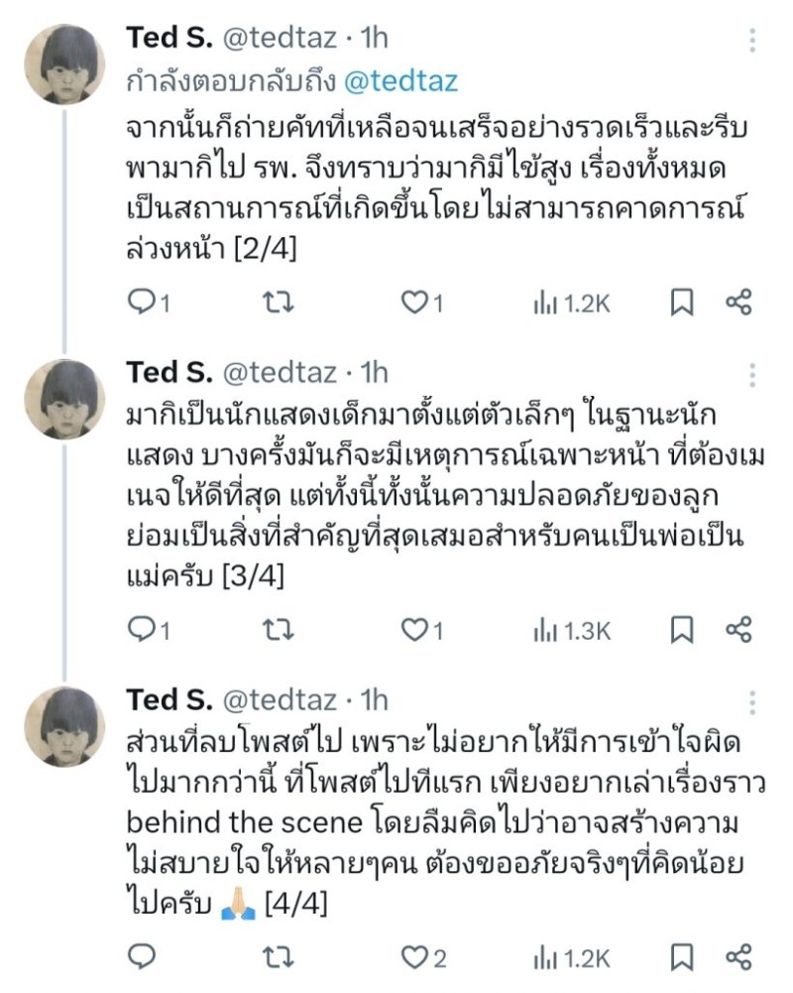Share the [3/4] tweet

(x=739, y=628)
